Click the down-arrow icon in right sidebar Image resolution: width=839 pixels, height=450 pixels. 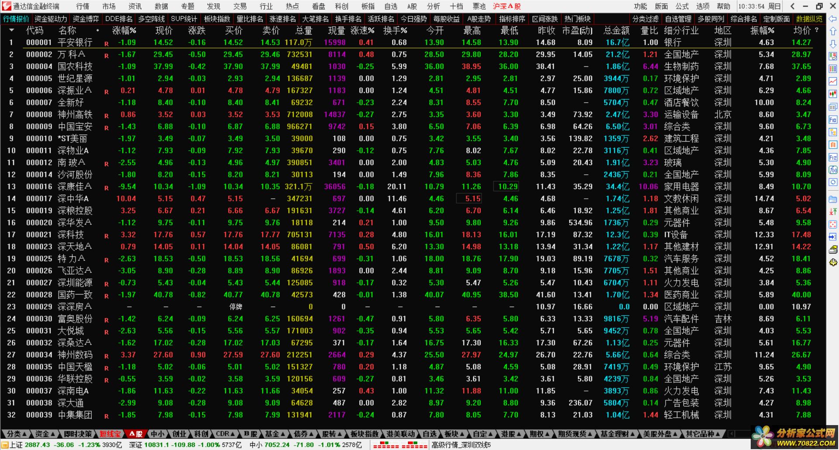833,44
